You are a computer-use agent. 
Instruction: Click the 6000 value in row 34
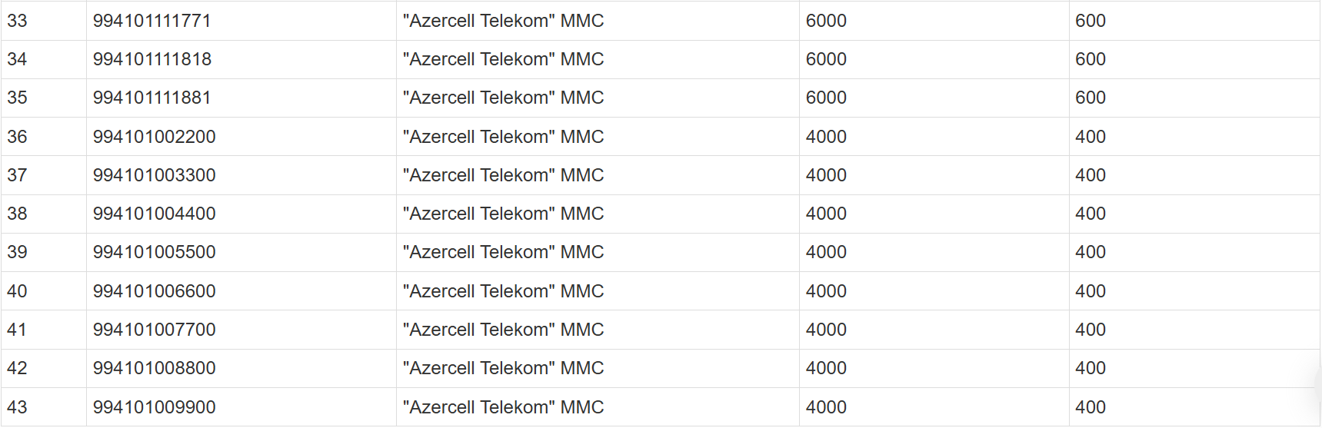826,59
